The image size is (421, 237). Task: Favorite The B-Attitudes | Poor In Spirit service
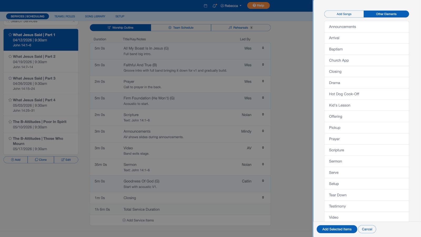tap(10, 121)
